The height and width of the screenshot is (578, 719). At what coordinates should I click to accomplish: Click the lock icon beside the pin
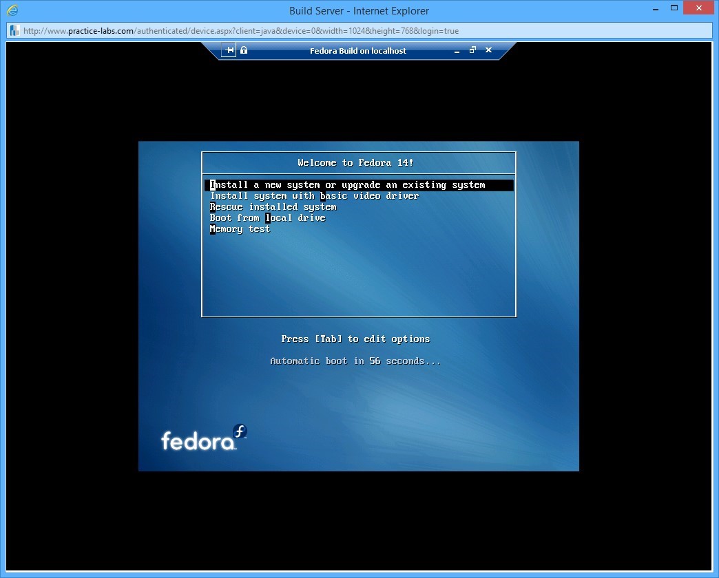(243, 50)
